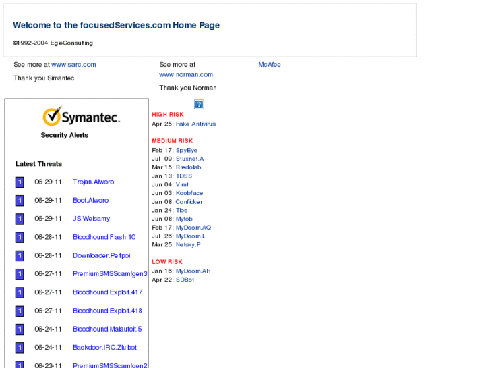Open the Tibs threat link

pyautogui.click(x=181, y=211)
